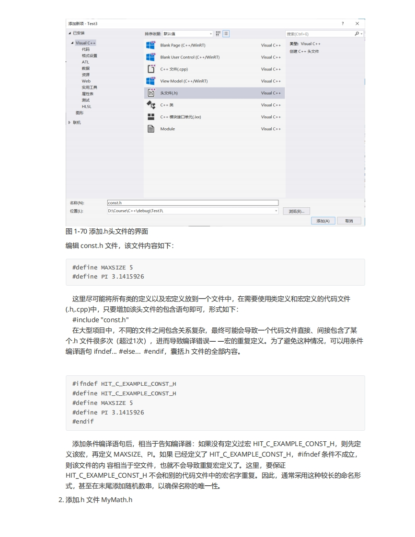Switch to small icons grid view
Image resolution: width=415 pixels, height=537 pixels.
coord(218,34)
